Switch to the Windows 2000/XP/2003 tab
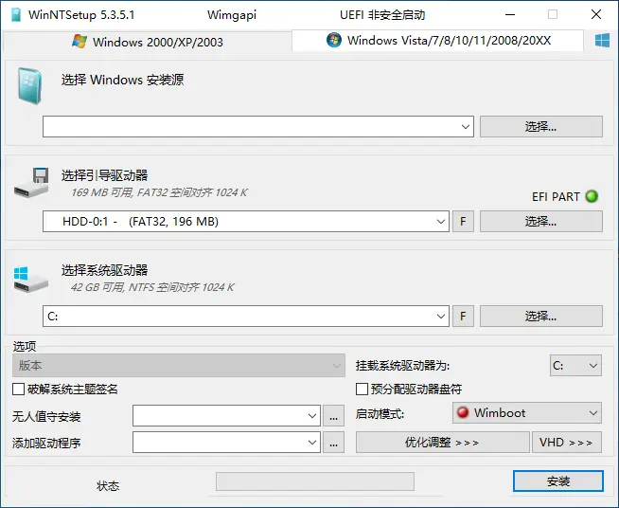This screenshot has height=508, width=619. click(148, 42)
